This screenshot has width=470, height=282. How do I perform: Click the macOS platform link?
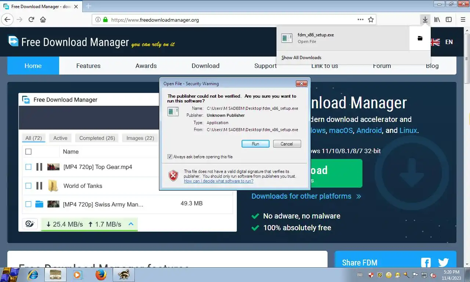(x=341, y=130)
